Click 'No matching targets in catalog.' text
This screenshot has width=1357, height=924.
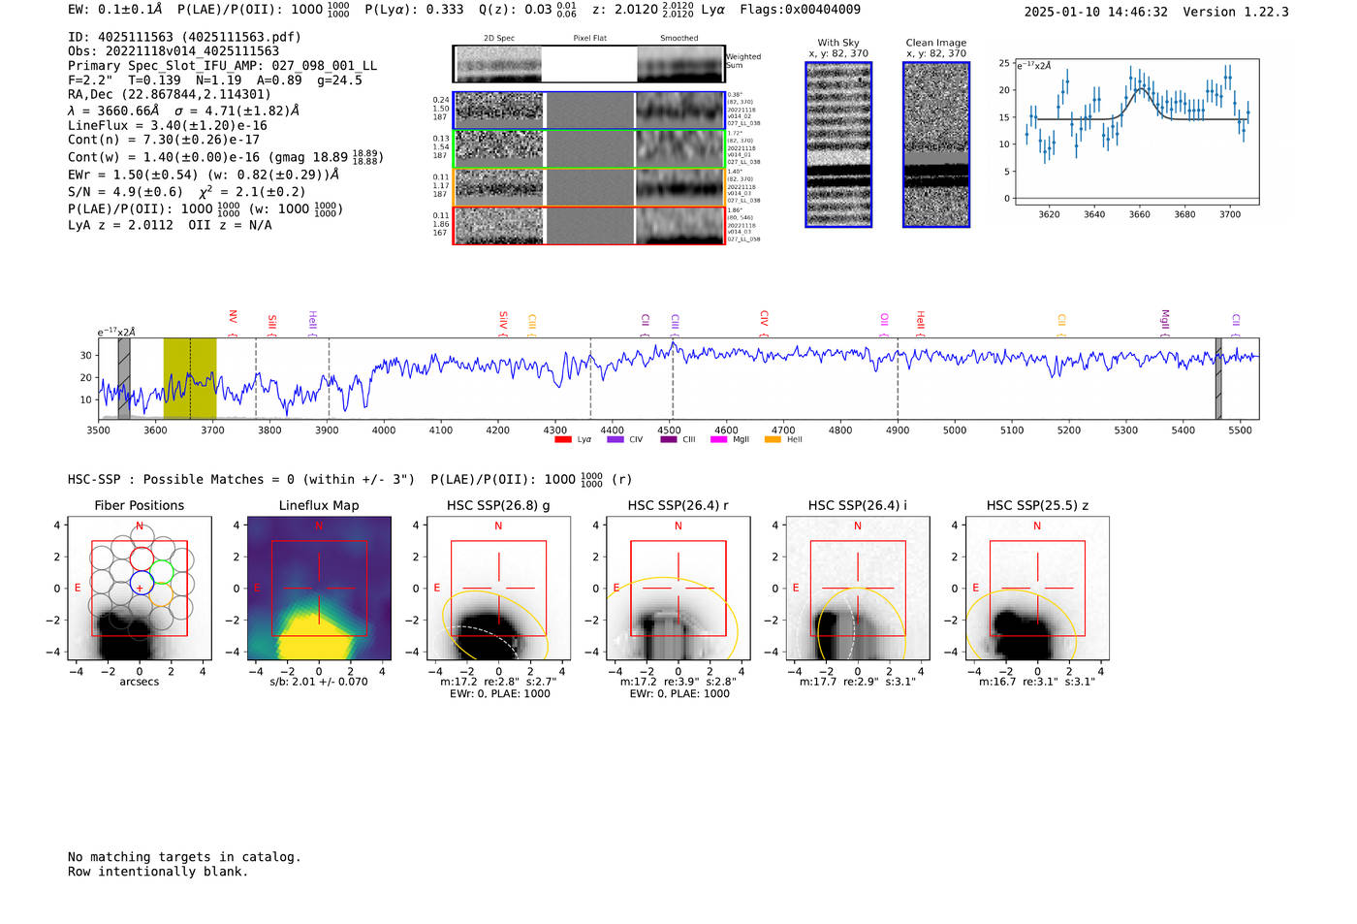184,857
